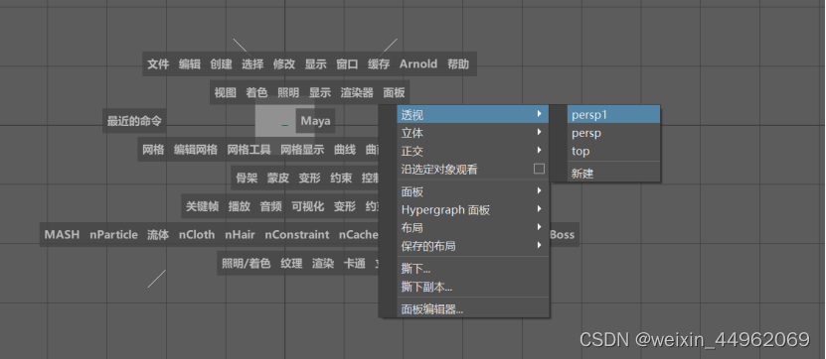Open the 流体 menu
826x359 pixels.
tap(158, 235)
